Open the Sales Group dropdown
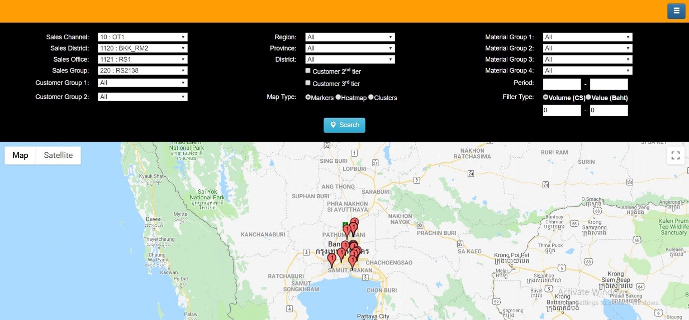689x320 pixels. tap(143, 71)
